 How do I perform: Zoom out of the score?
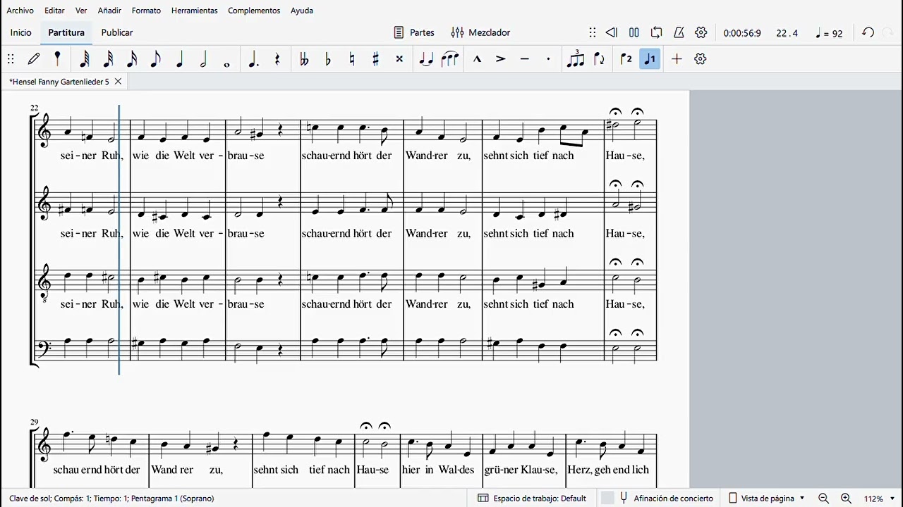point(823,499)
